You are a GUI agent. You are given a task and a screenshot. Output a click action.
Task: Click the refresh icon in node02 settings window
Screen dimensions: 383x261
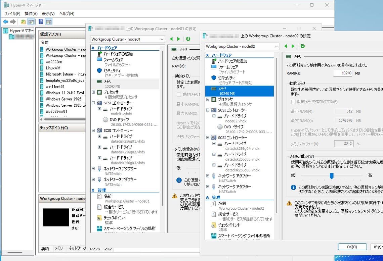tap(303, 46)
